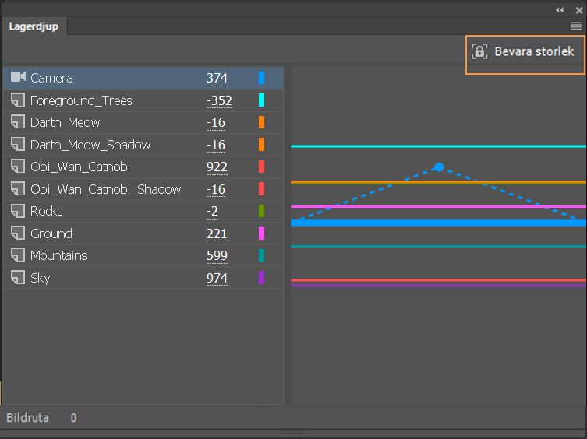Click the Obi_Wan_Catnobi_Shadow layer icon
This screenshot has height=439, width=587.
18,189
